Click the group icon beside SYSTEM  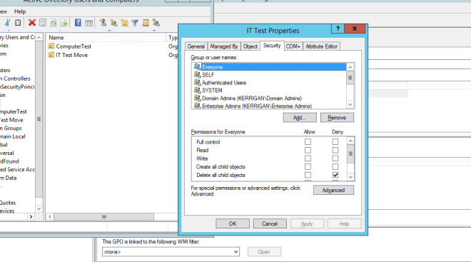[x=197, y=90]
